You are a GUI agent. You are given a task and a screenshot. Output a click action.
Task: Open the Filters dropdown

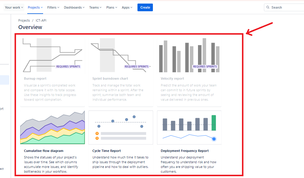[53, 7]
